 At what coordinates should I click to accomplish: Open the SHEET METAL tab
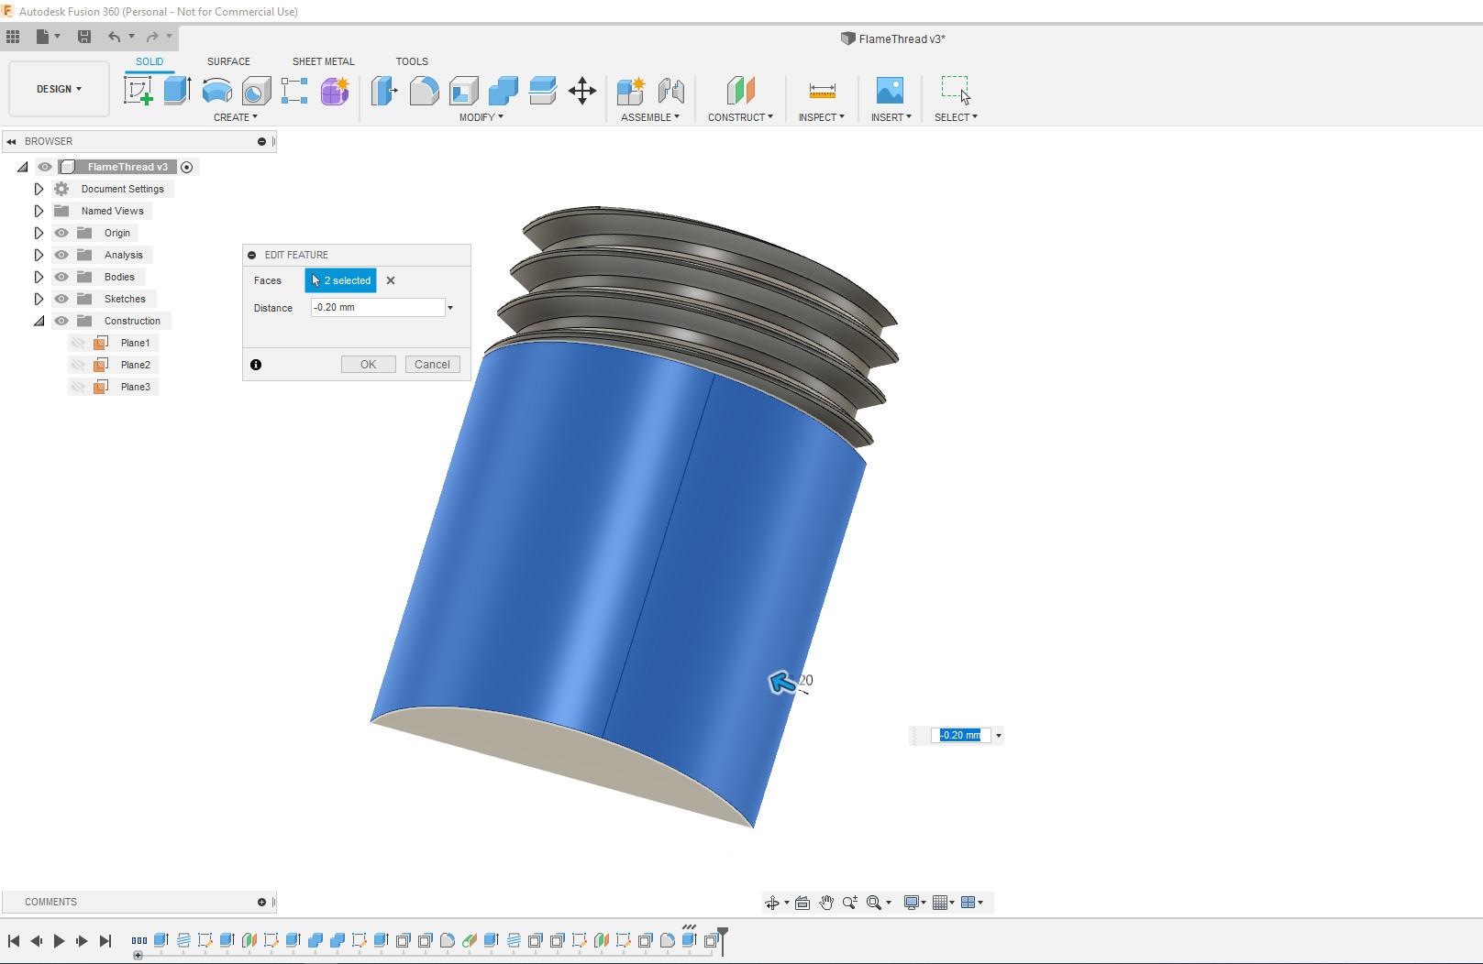[323, 61]
